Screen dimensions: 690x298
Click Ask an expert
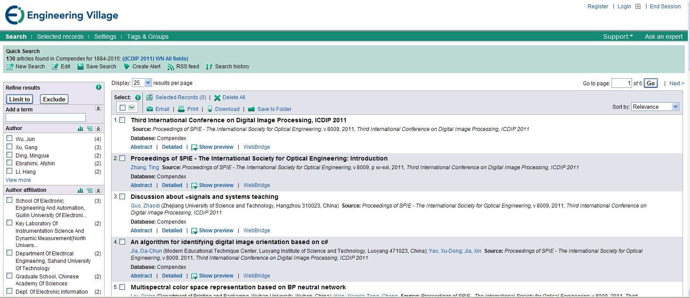coord(663,37)
